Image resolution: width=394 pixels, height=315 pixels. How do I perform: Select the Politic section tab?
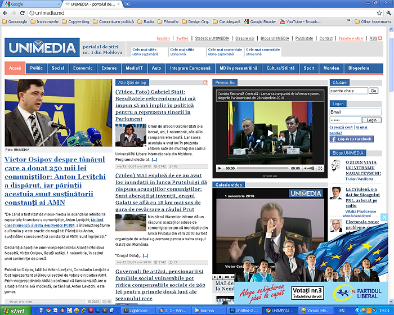point(36,68)
